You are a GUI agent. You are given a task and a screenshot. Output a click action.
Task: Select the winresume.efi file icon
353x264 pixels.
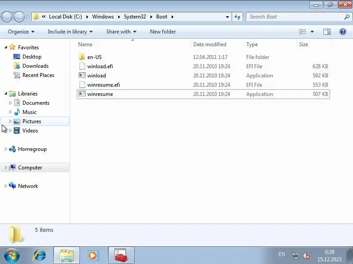[82, 84]
